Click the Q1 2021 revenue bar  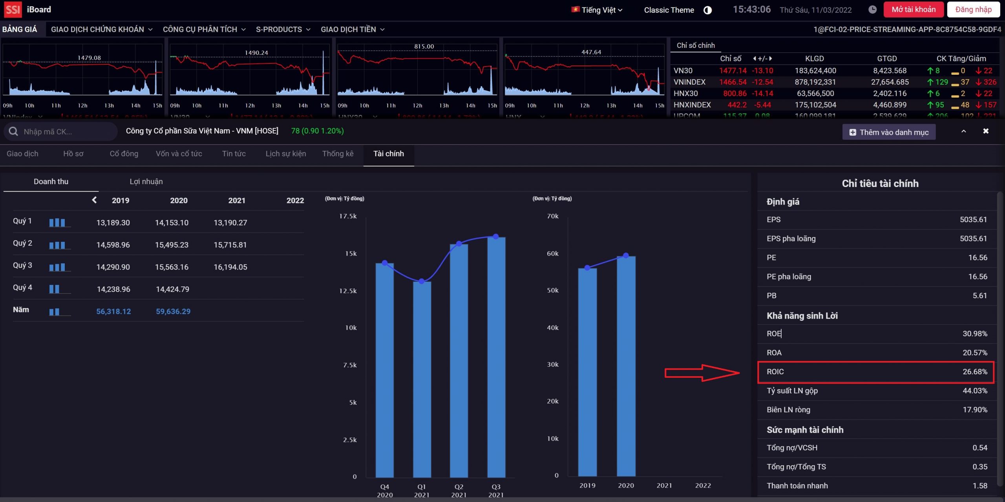tap(422, 379)
